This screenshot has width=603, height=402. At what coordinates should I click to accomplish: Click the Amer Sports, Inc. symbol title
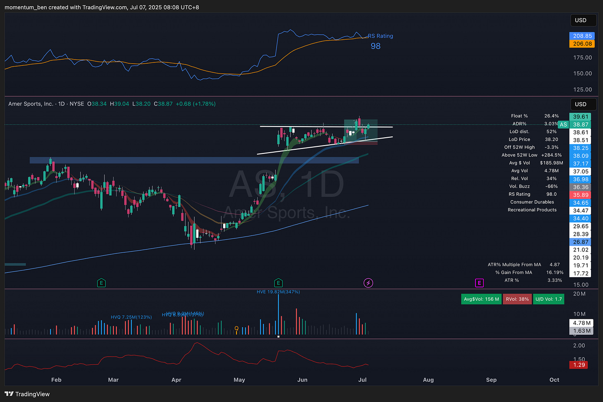[31, 104]
